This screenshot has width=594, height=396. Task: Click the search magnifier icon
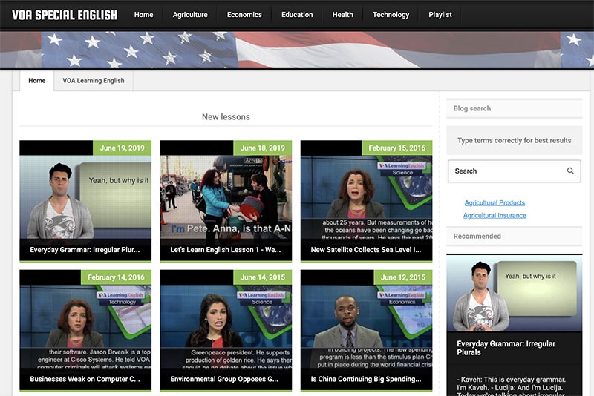coord(570,171)
